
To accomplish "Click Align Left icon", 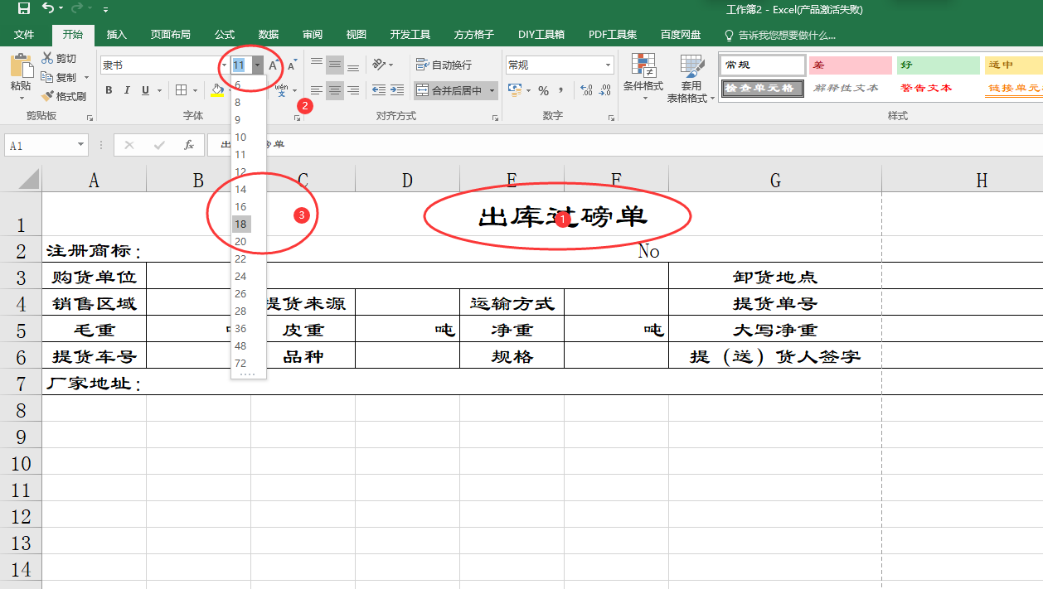I will point(317,90).
